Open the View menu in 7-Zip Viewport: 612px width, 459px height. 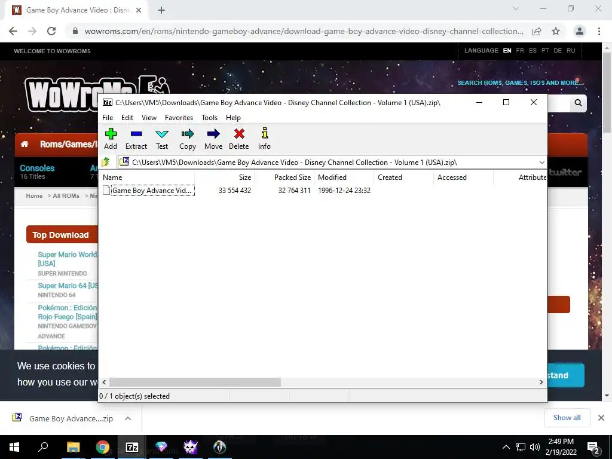(x=149, y=118)
